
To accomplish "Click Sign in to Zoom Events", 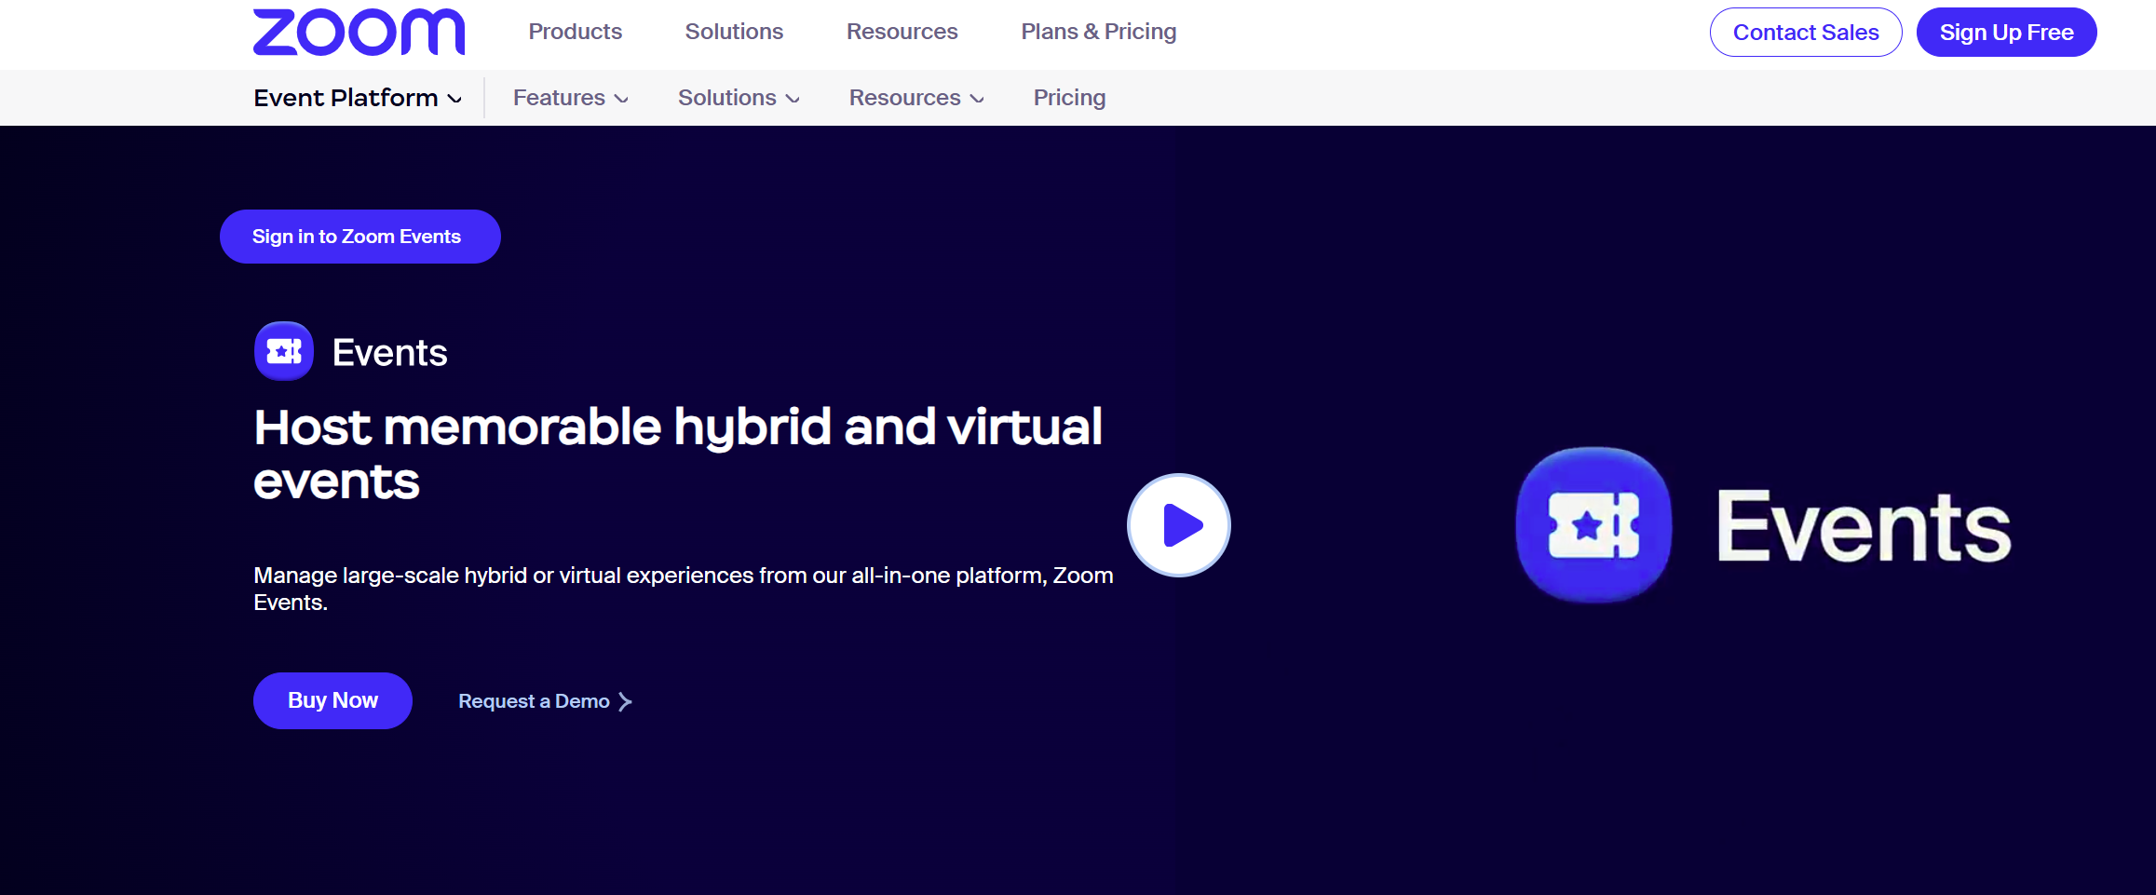I will pyautogui.click(x=360, y=237).
